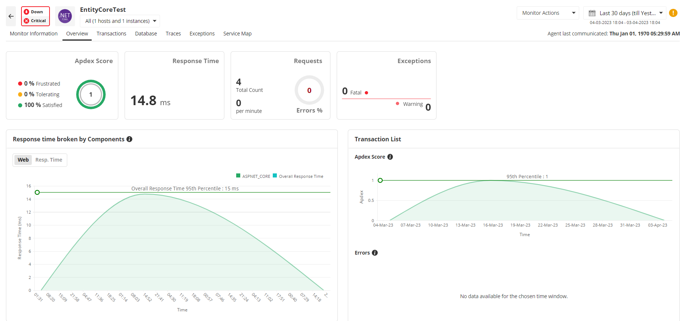Open the Monitor Actions dropdown

pos(548,13)
